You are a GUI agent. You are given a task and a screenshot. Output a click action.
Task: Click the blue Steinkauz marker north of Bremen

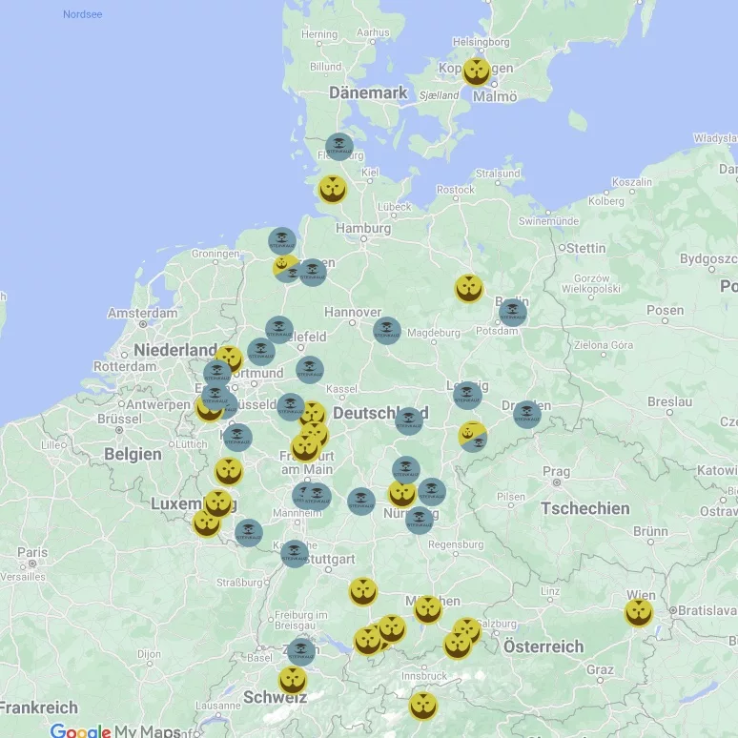tap(282, 241)
